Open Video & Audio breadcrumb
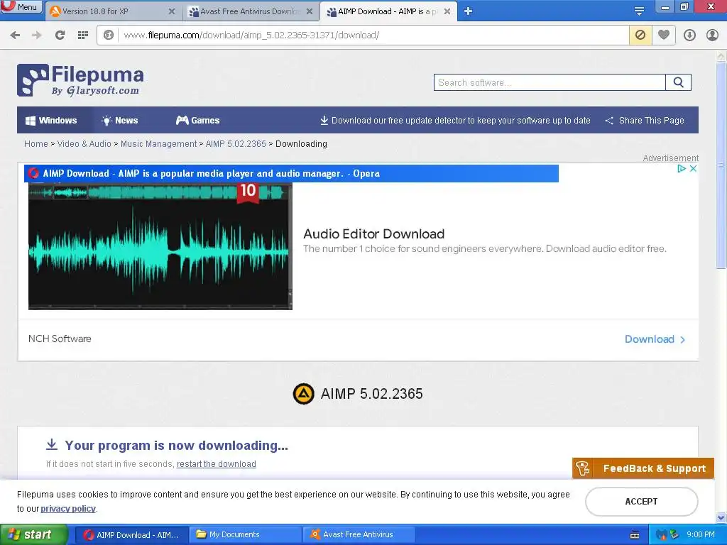The height and width of the screenshot is (545, 727). click(84, 144)
